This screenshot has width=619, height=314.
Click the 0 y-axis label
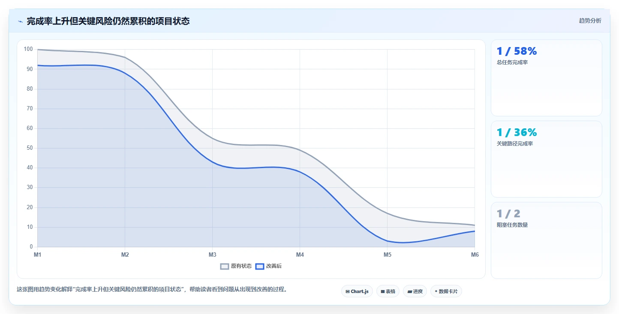(31, 247)
